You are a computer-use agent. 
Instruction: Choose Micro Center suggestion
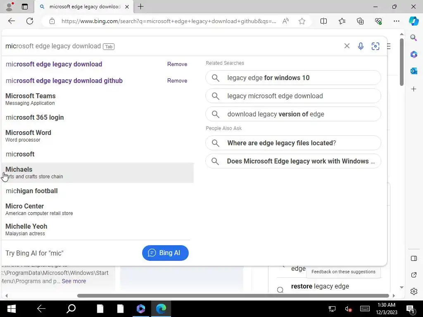tap(97, 209)
